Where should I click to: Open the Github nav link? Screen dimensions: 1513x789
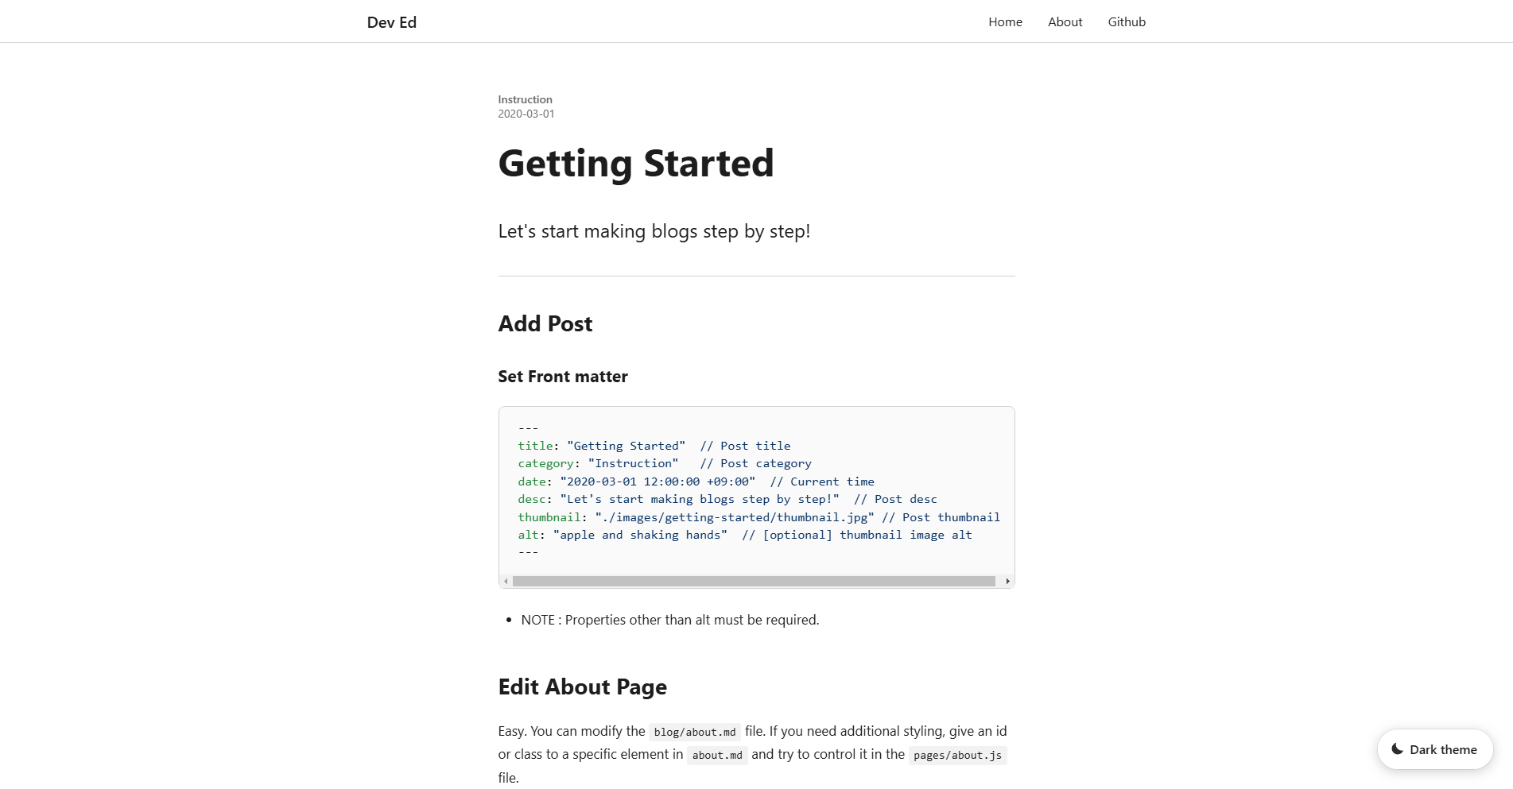[x=1127, y=22]
